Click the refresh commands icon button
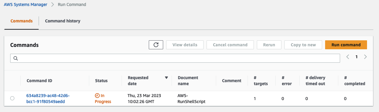This screenshot has width=379, height=112. 156,45
